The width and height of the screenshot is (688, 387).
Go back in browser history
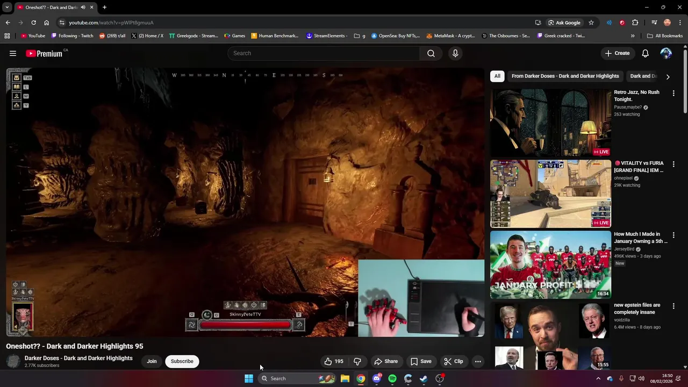pyautogui.click(x=8, y=23)
